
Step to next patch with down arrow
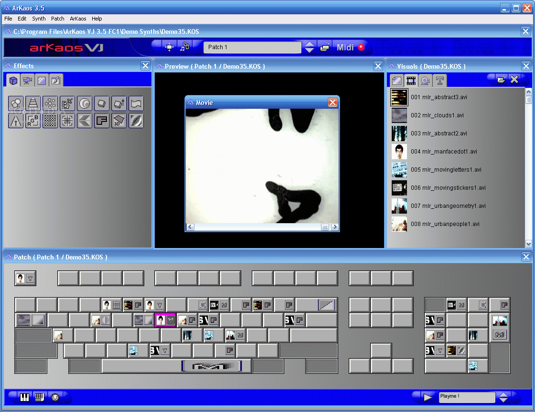pyautogui.click(x=310, y=51)
